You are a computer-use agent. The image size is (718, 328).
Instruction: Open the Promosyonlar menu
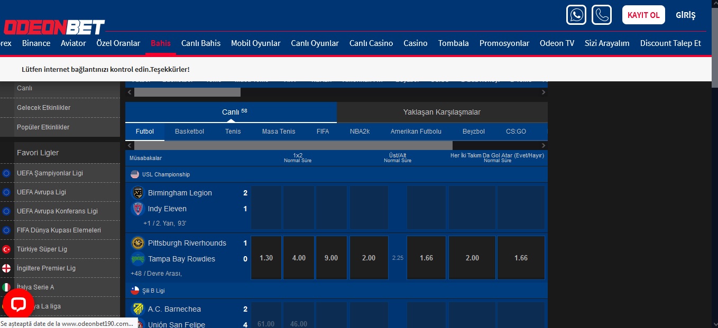[x=504, y=43]
